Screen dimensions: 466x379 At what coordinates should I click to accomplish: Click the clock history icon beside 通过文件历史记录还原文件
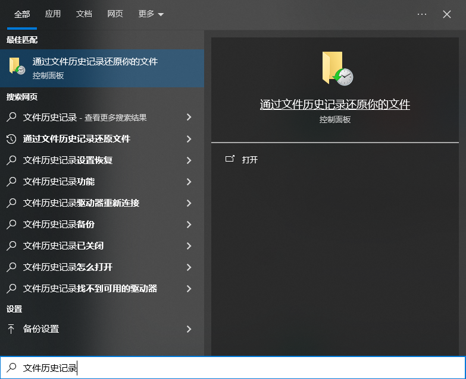[x=11, y=139]
